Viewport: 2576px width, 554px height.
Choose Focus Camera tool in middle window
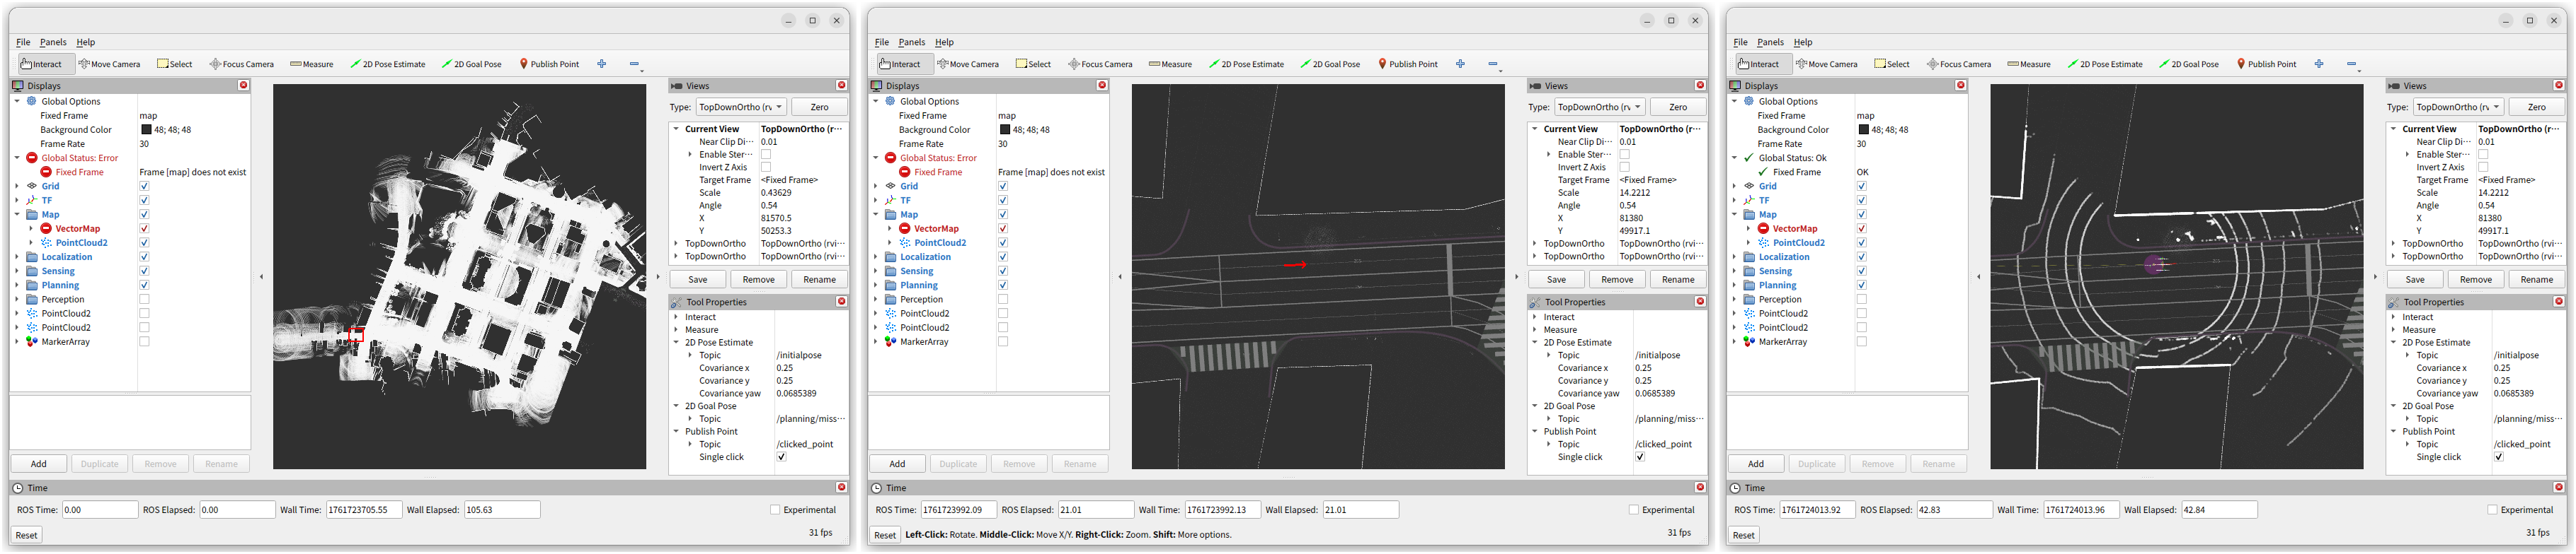[x=1100, y=64]
